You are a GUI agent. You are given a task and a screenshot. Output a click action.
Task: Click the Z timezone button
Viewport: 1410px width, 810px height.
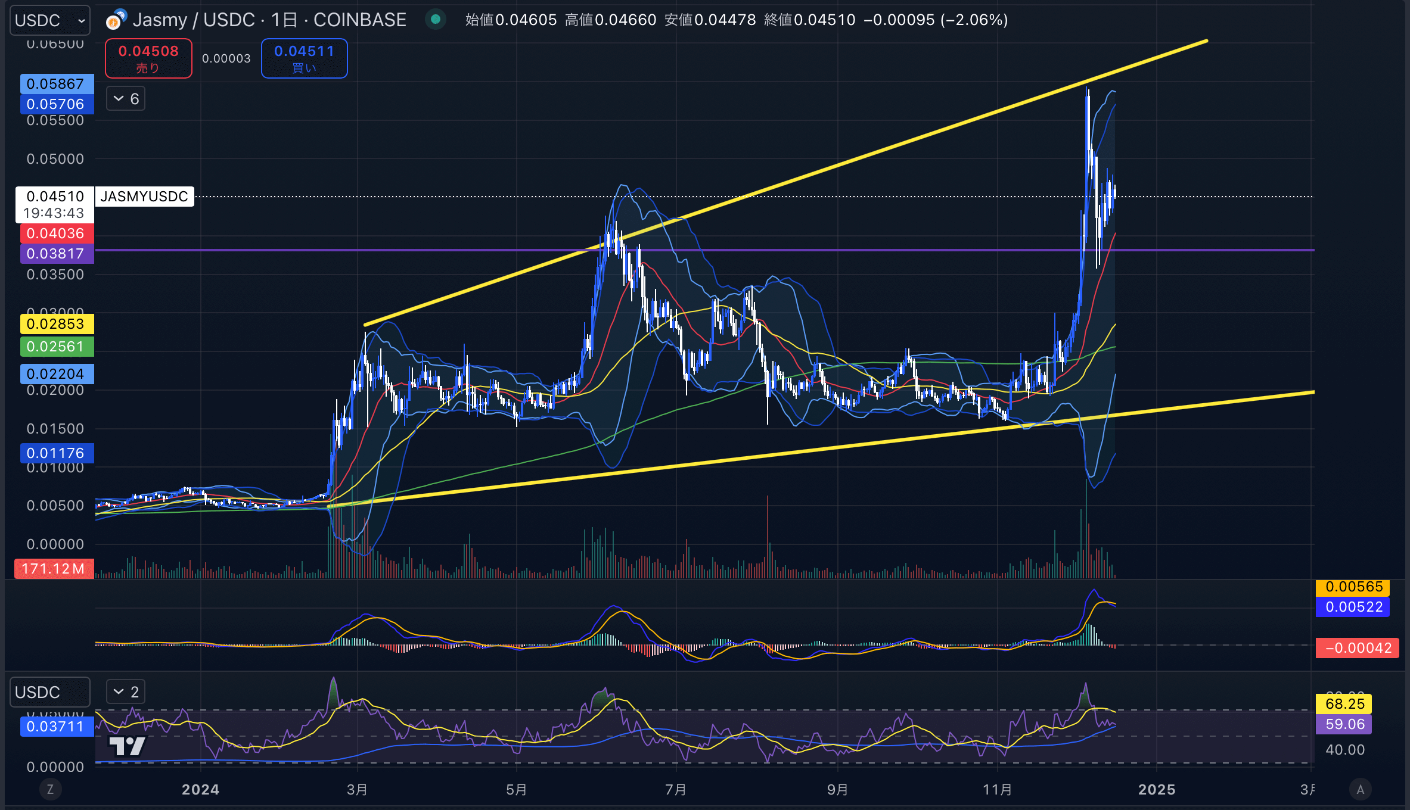coord(50,790)
